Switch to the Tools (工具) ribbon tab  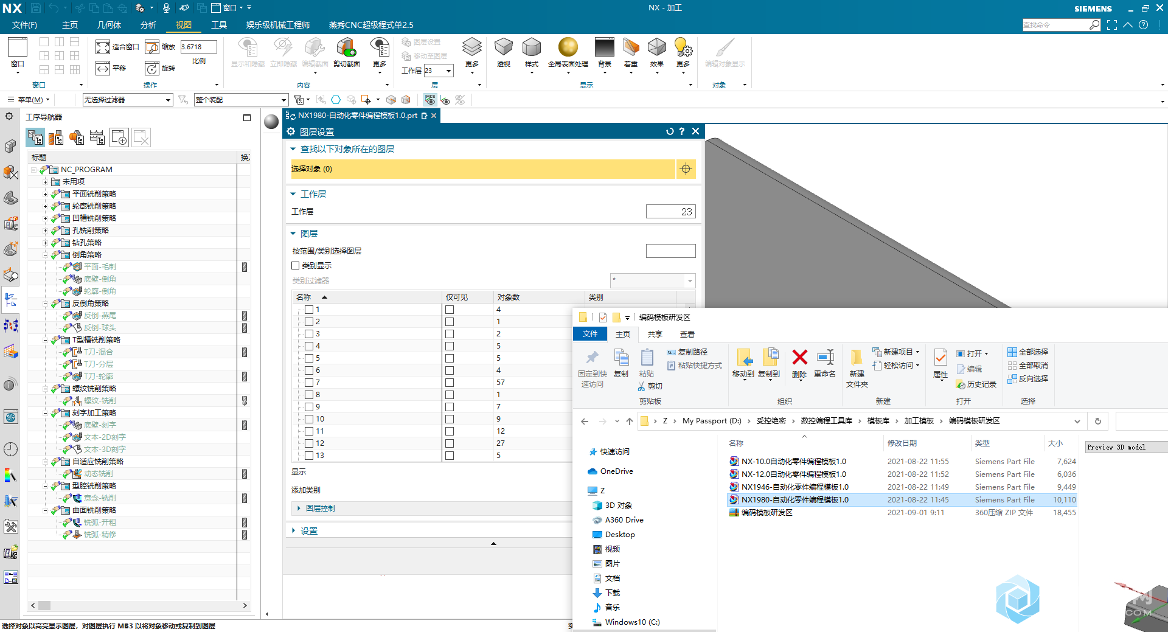click(x=219, y=25)
